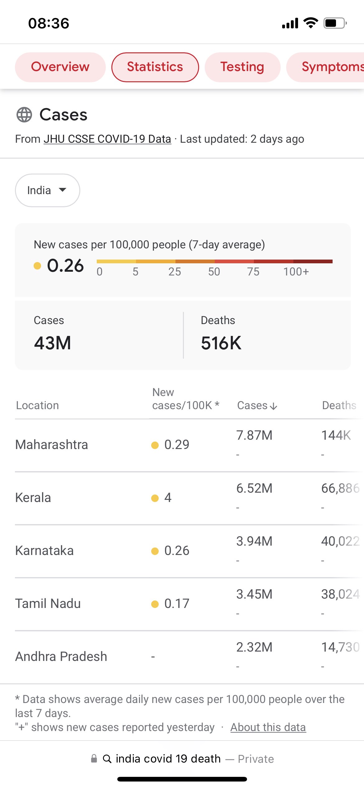This screenshot has width=364, height=789.
Task: Click the new-cases color scale bar
Action: tap(214, 261)
